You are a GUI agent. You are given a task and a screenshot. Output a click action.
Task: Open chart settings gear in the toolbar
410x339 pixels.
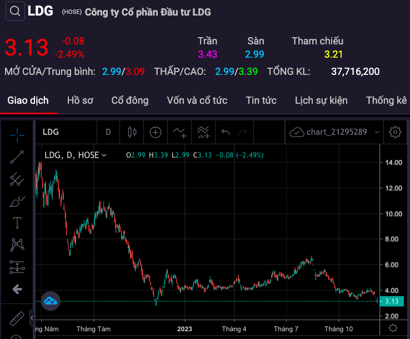(395, 132)
